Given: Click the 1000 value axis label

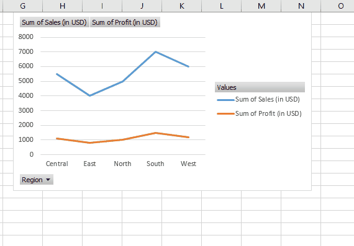Looking at the screenshot, I should [26, 139].
